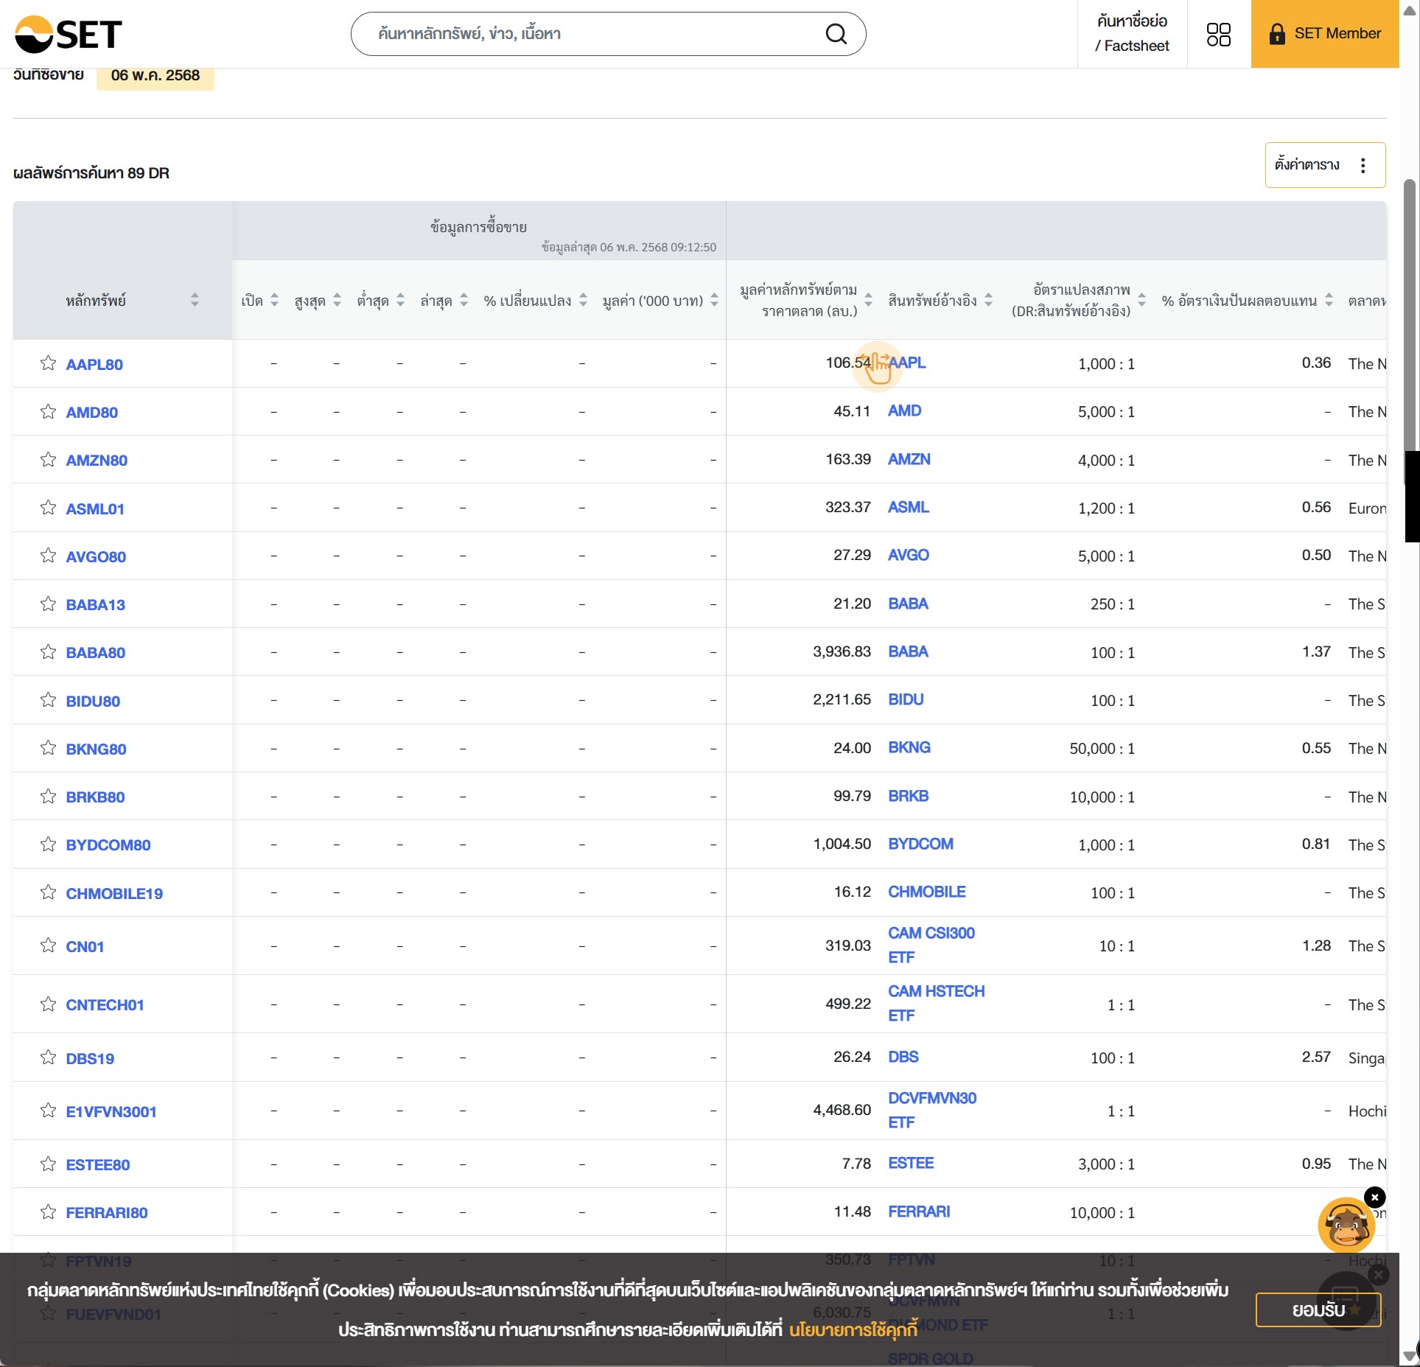Toggle favorite star for AMD80
Screen dimensions: 1420x1367
point(48,411)
